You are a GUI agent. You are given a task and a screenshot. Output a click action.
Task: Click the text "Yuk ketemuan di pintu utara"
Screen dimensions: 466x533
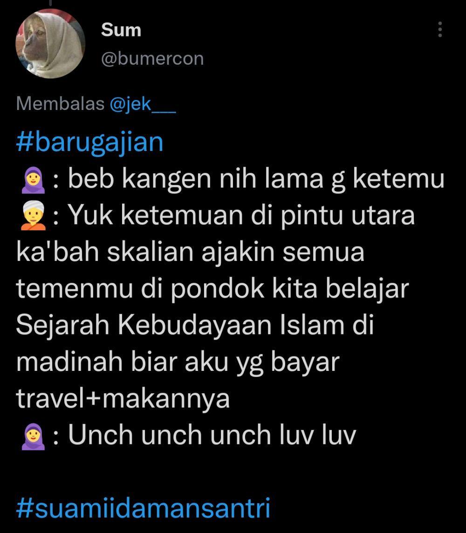pyautogui.click(x=241, y=216)
